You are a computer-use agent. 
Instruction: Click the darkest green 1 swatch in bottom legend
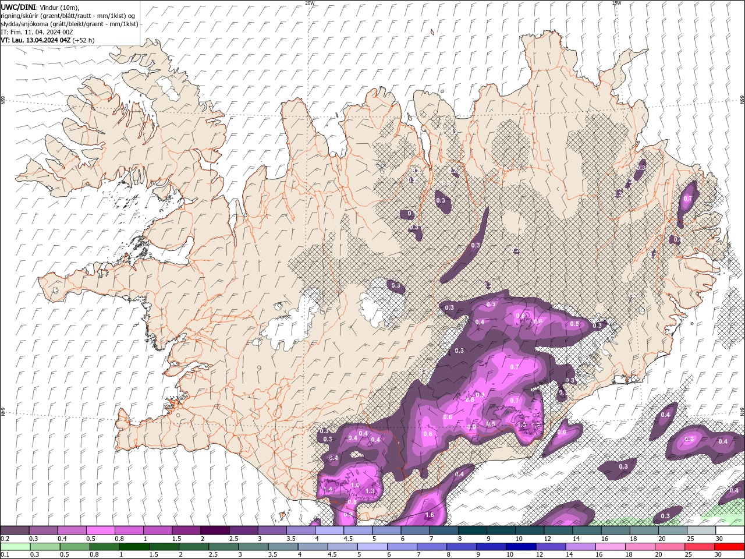click(x=134, y=547)
